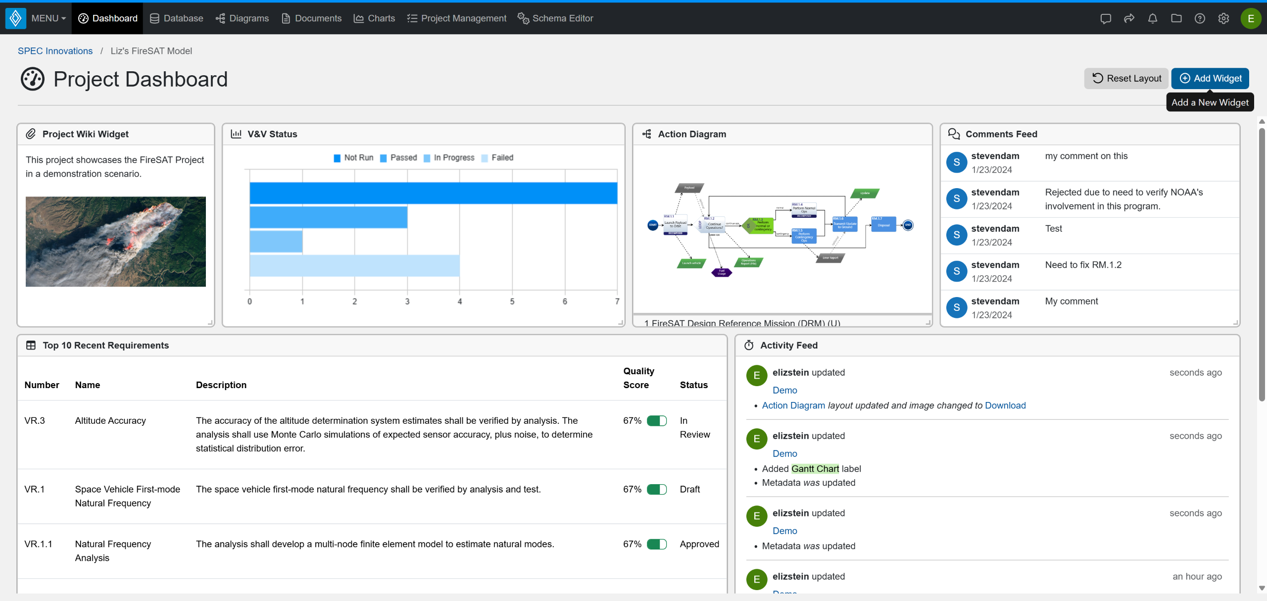
Task: Click the share arrow icon
Action: 1129,19
